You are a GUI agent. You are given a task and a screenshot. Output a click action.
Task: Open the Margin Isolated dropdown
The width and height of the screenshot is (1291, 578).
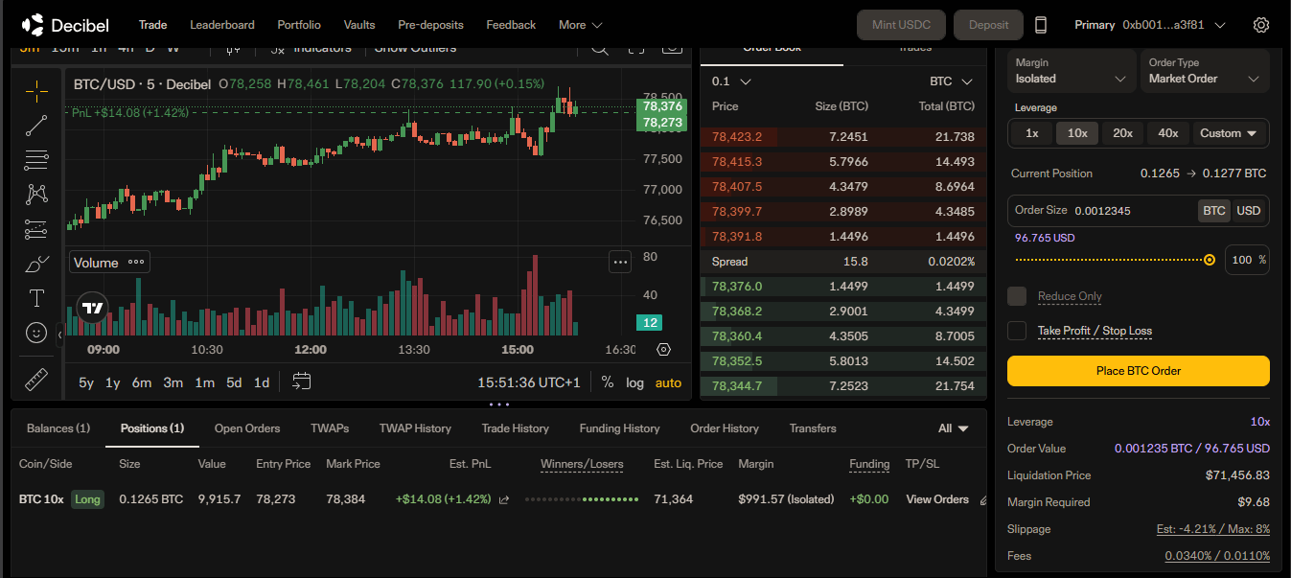[x=1072, y=71]
